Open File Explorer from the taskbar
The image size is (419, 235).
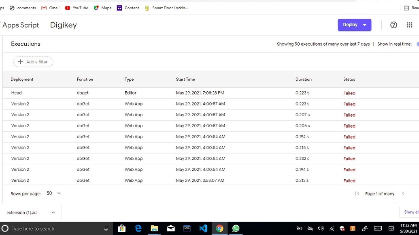click(x=154, y=229)
